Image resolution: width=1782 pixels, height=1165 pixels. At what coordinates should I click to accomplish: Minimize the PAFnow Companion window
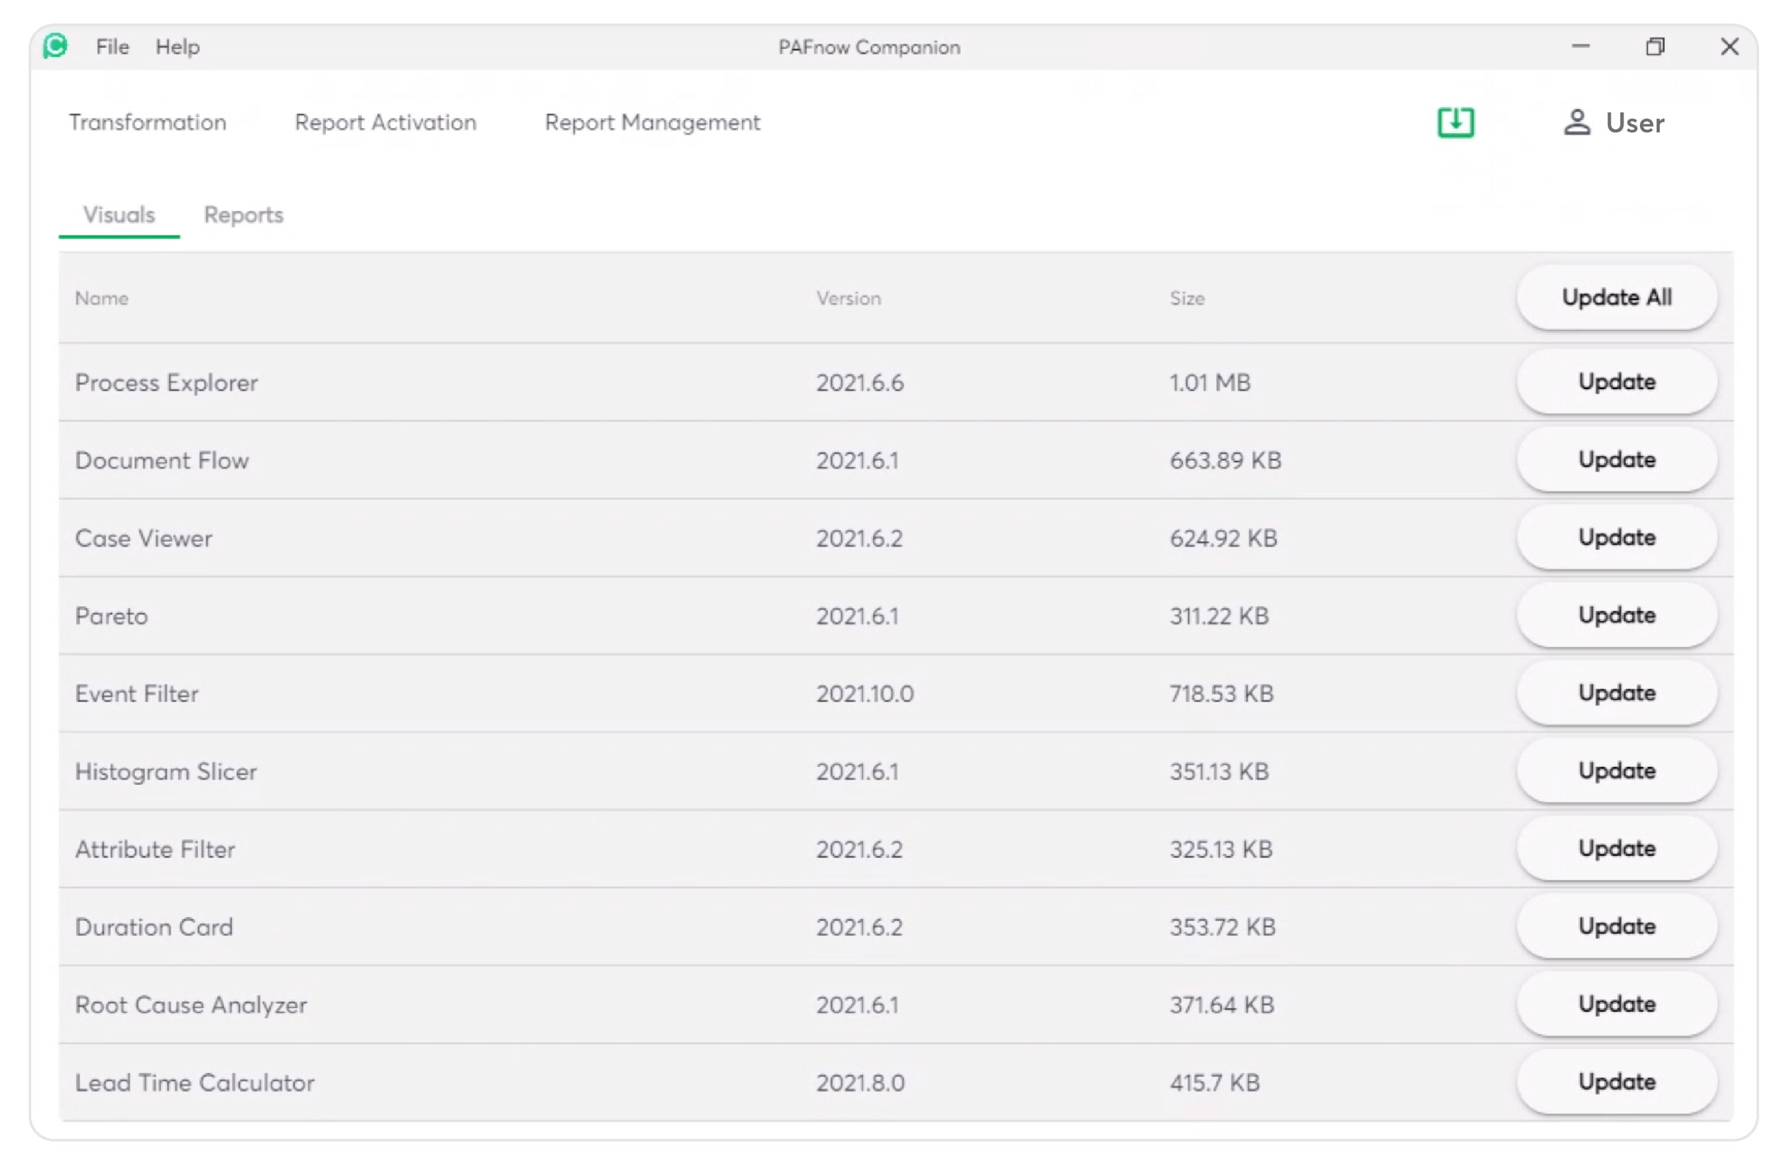point(1580,46)
